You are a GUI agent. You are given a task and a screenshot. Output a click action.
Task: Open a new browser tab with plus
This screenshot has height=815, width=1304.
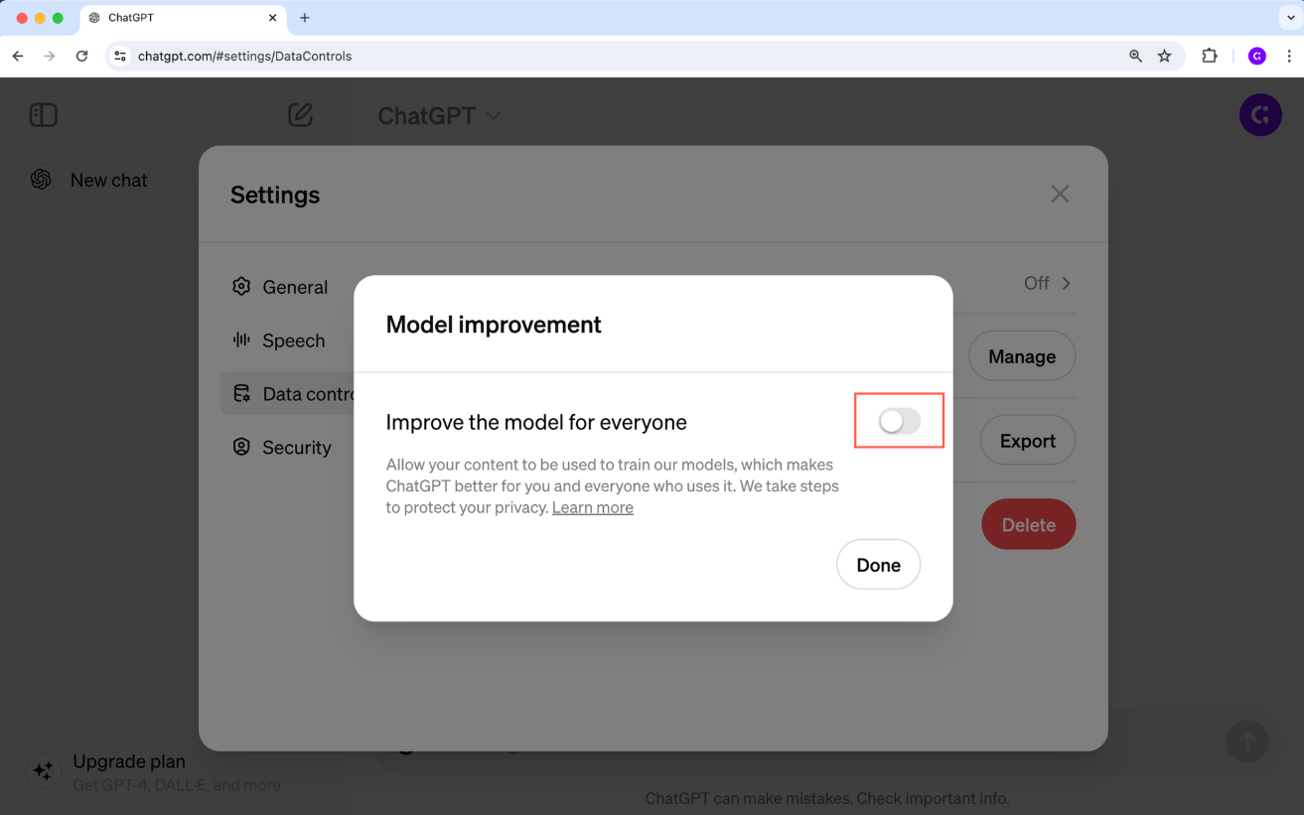pos(305,18)
